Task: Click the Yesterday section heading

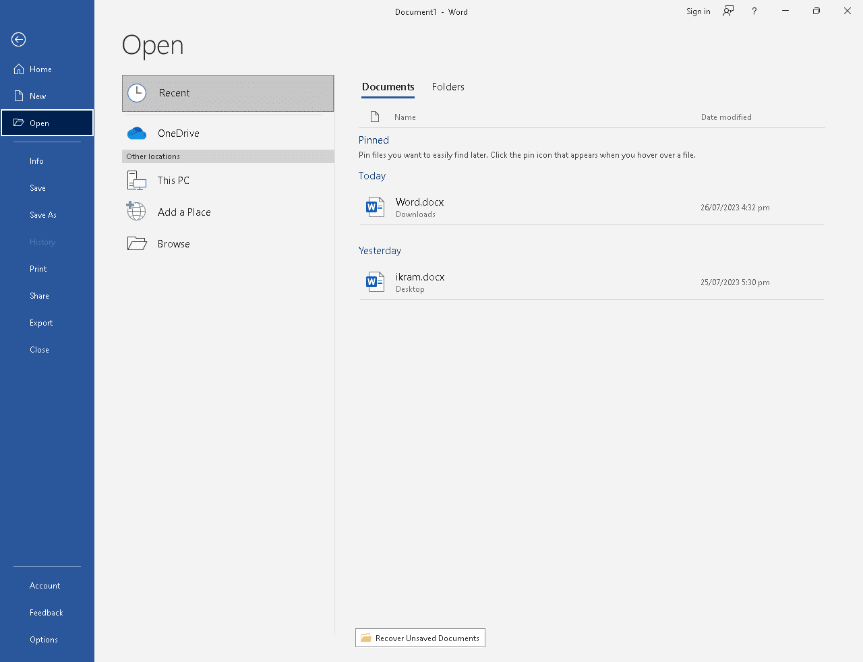Action: (380, 251)
